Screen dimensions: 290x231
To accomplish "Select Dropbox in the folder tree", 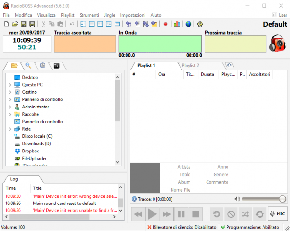I will pos(30,151).
